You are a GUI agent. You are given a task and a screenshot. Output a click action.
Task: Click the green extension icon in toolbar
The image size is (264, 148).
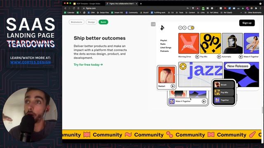pyautogui.click(x=203, y=8)
